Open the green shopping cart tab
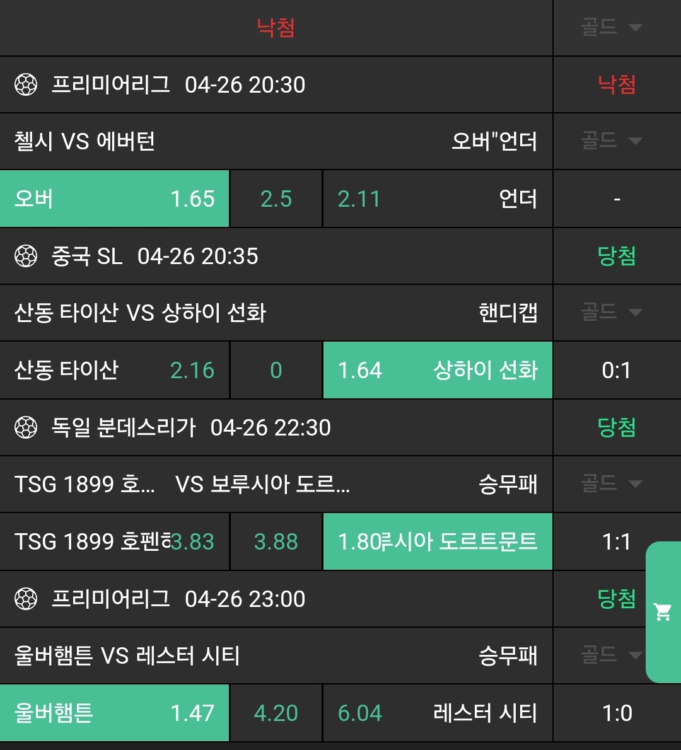 coord(663,611)
